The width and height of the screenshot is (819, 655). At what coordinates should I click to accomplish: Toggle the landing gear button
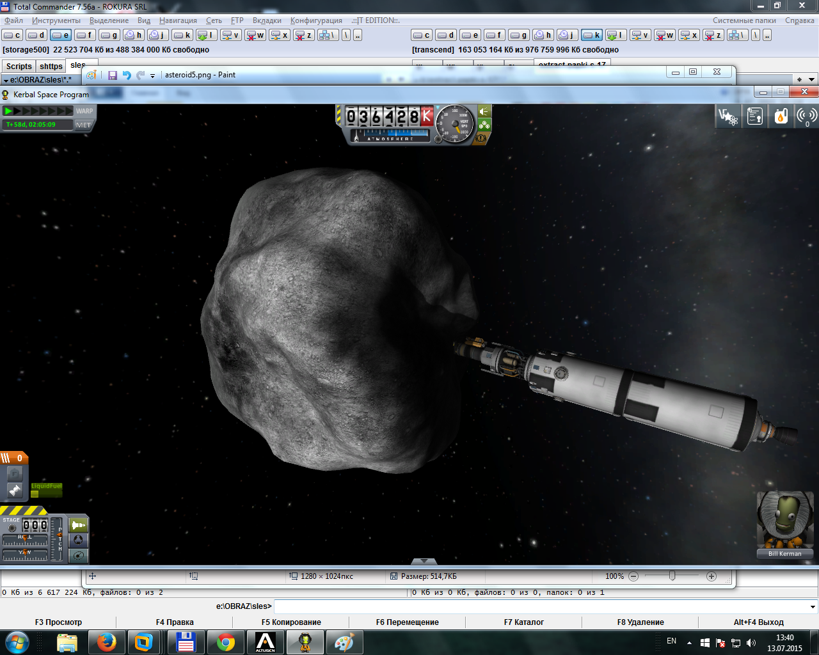point(484,125)
